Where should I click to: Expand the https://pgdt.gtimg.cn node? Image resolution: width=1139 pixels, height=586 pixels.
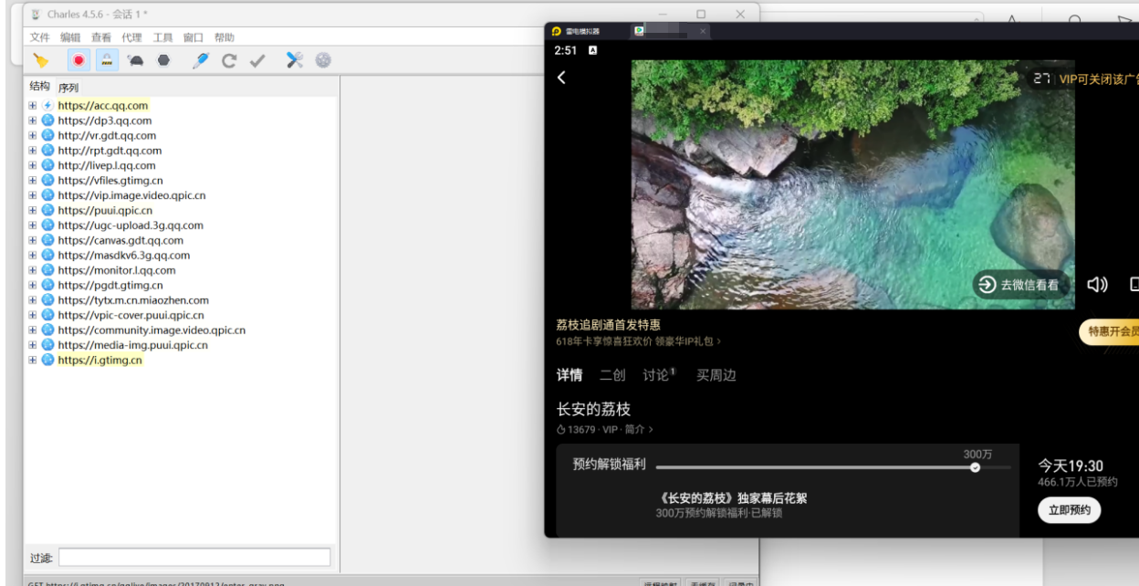(33, 285)
